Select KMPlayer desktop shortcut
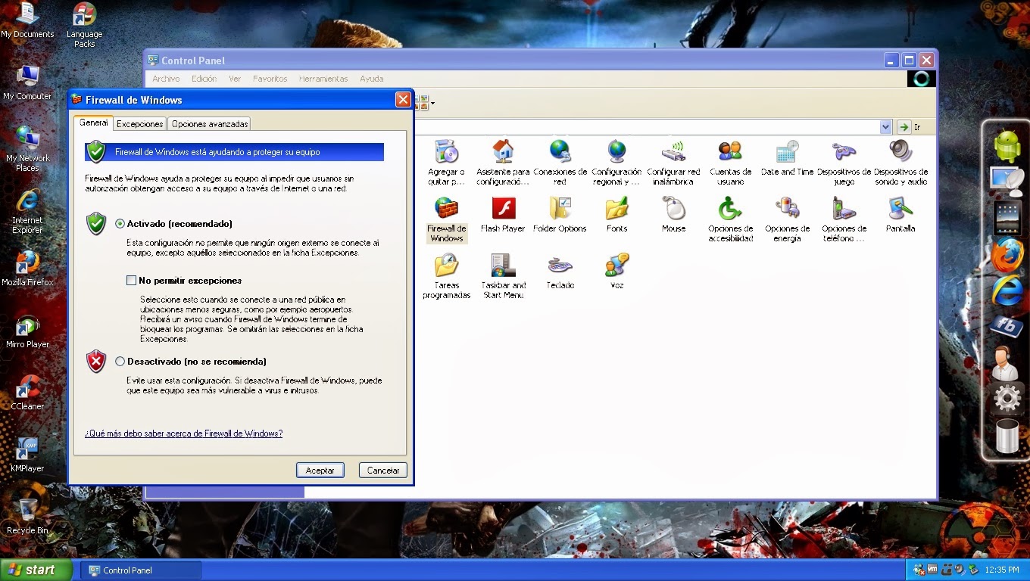 click(27, 454)
